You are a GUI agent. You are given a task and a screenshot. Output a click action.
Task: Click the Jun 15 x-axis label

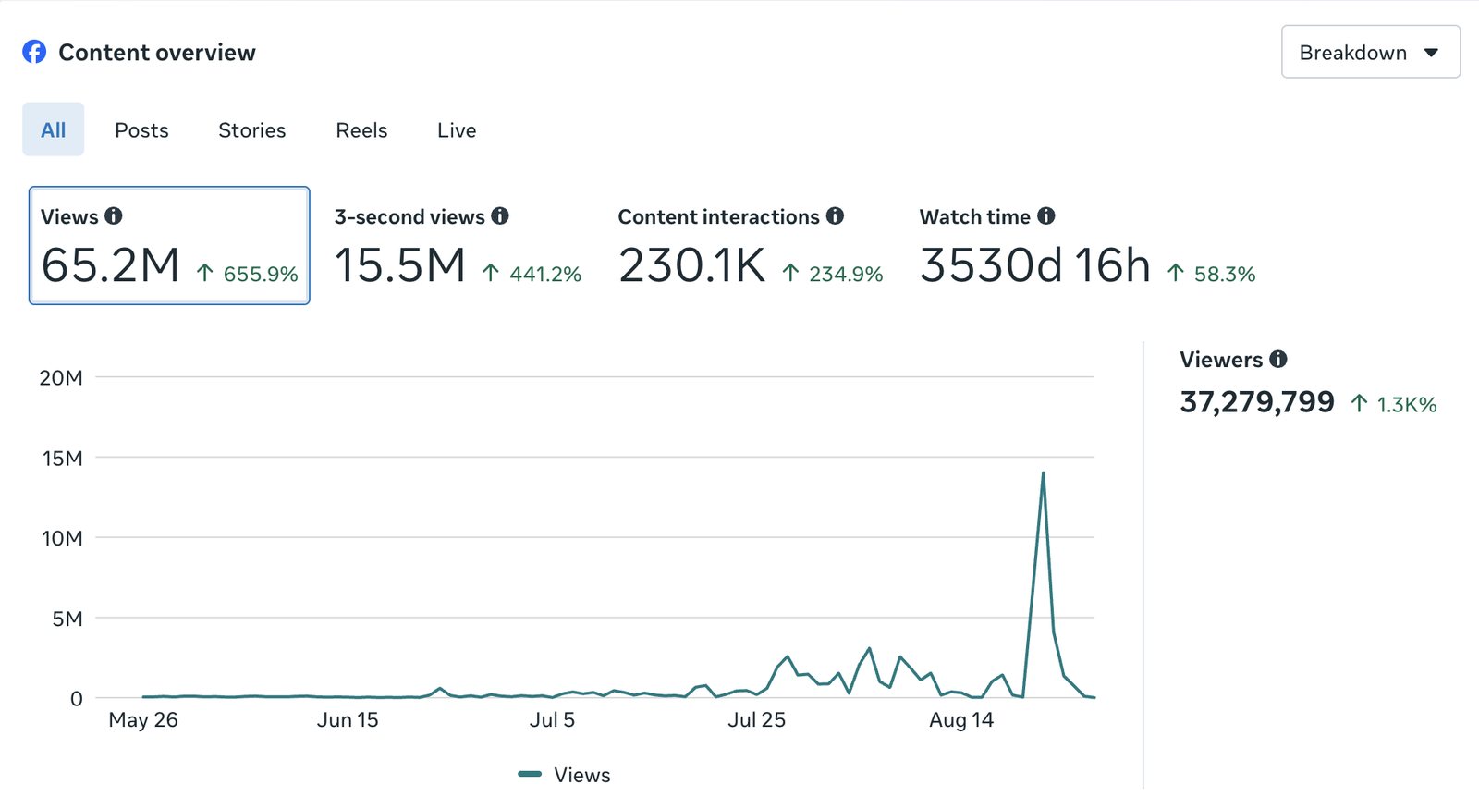348,720
